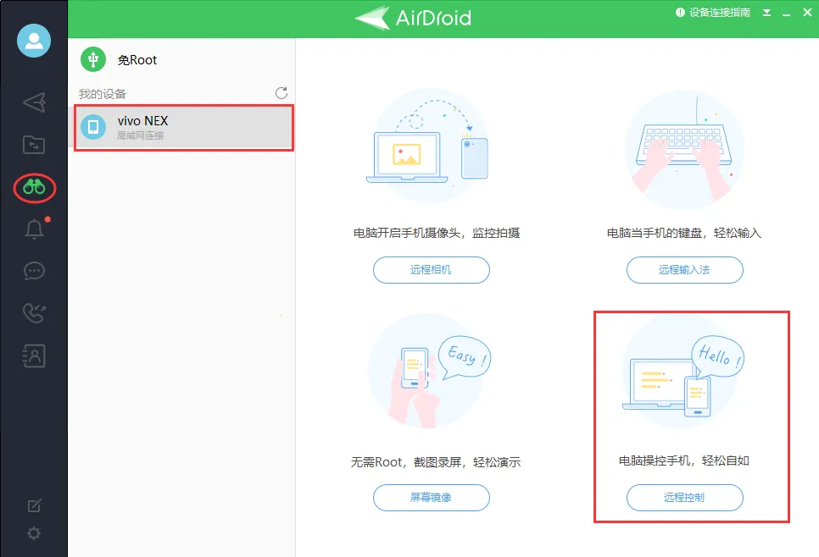The image size is (819, 557).
Task: Open the file transfer paper plane icon
Action: pyautogui.click(x=33, y=102)
